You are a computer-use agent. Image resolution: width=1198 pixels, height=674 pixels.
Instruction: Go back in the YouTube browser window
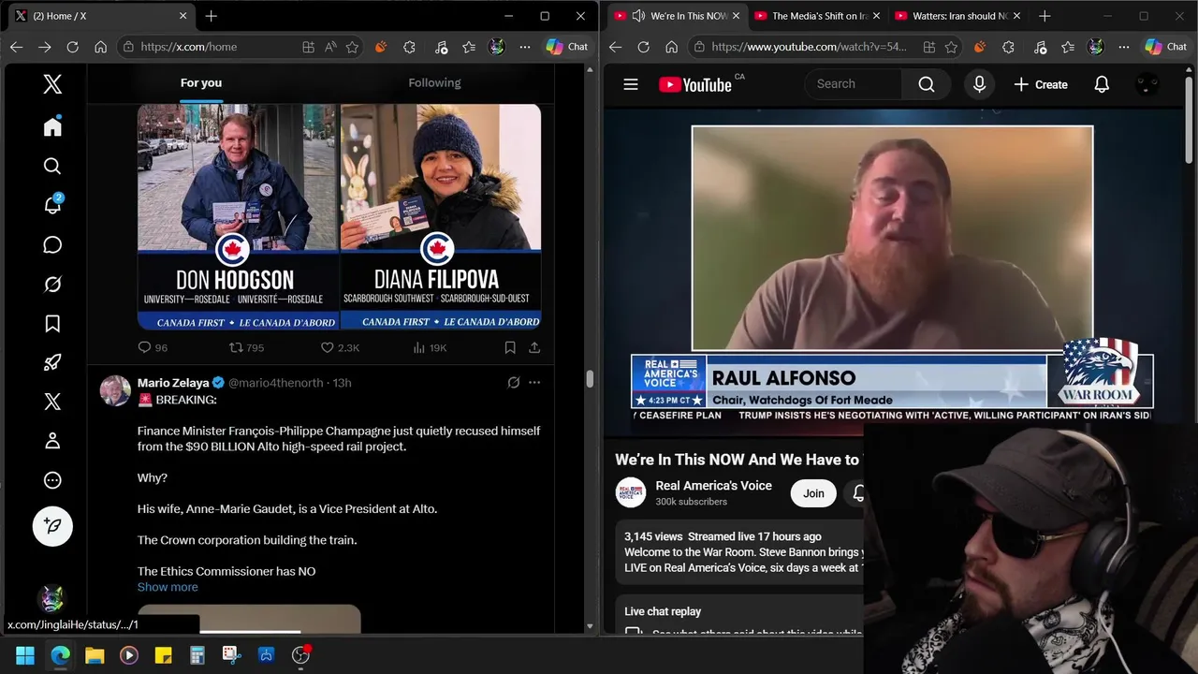[x=615, y=47]
